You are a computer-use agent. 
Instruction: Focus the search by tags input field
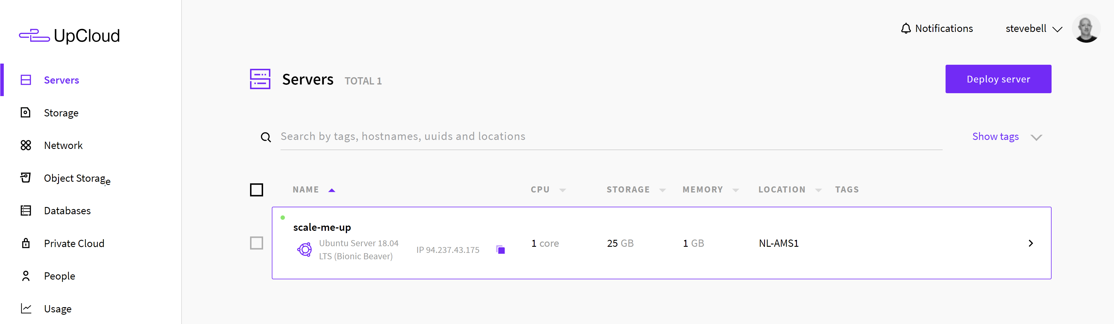(611, 137)
